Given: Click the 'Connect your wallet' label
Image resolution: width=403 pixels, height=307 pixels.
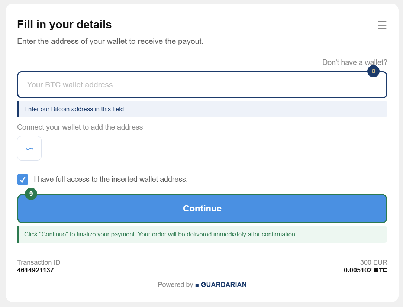Looking at the screenshot, I should tap(80, 127).
